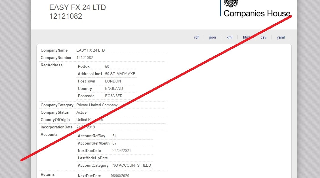
Task: Click the Accounts NextDueDate value 24/04/2021
Action: (x=122, y=151)
